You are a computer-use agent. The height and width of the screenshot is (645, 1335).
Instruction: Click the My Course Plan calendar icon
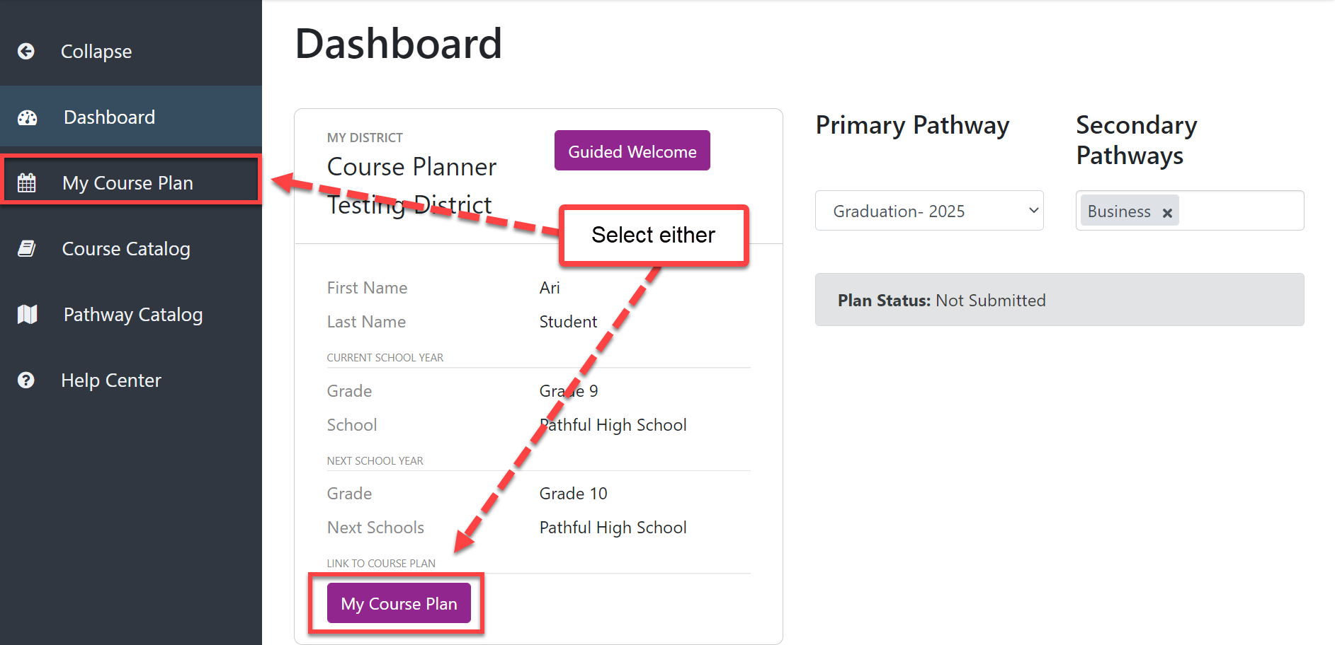[26, 182]
